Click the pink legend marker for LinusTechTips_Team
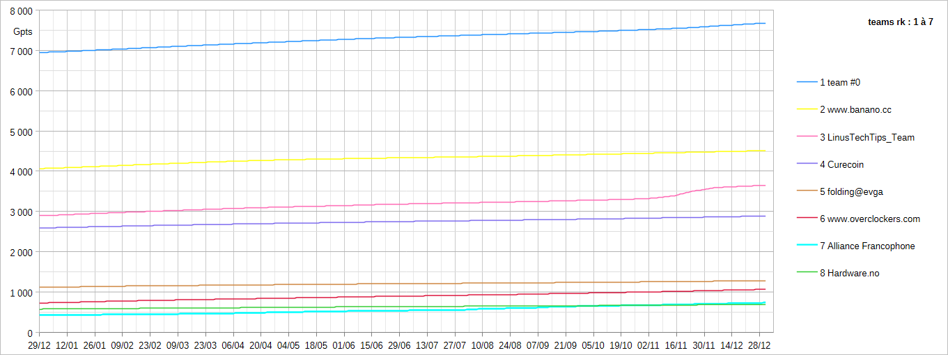 tap(807, 137)
